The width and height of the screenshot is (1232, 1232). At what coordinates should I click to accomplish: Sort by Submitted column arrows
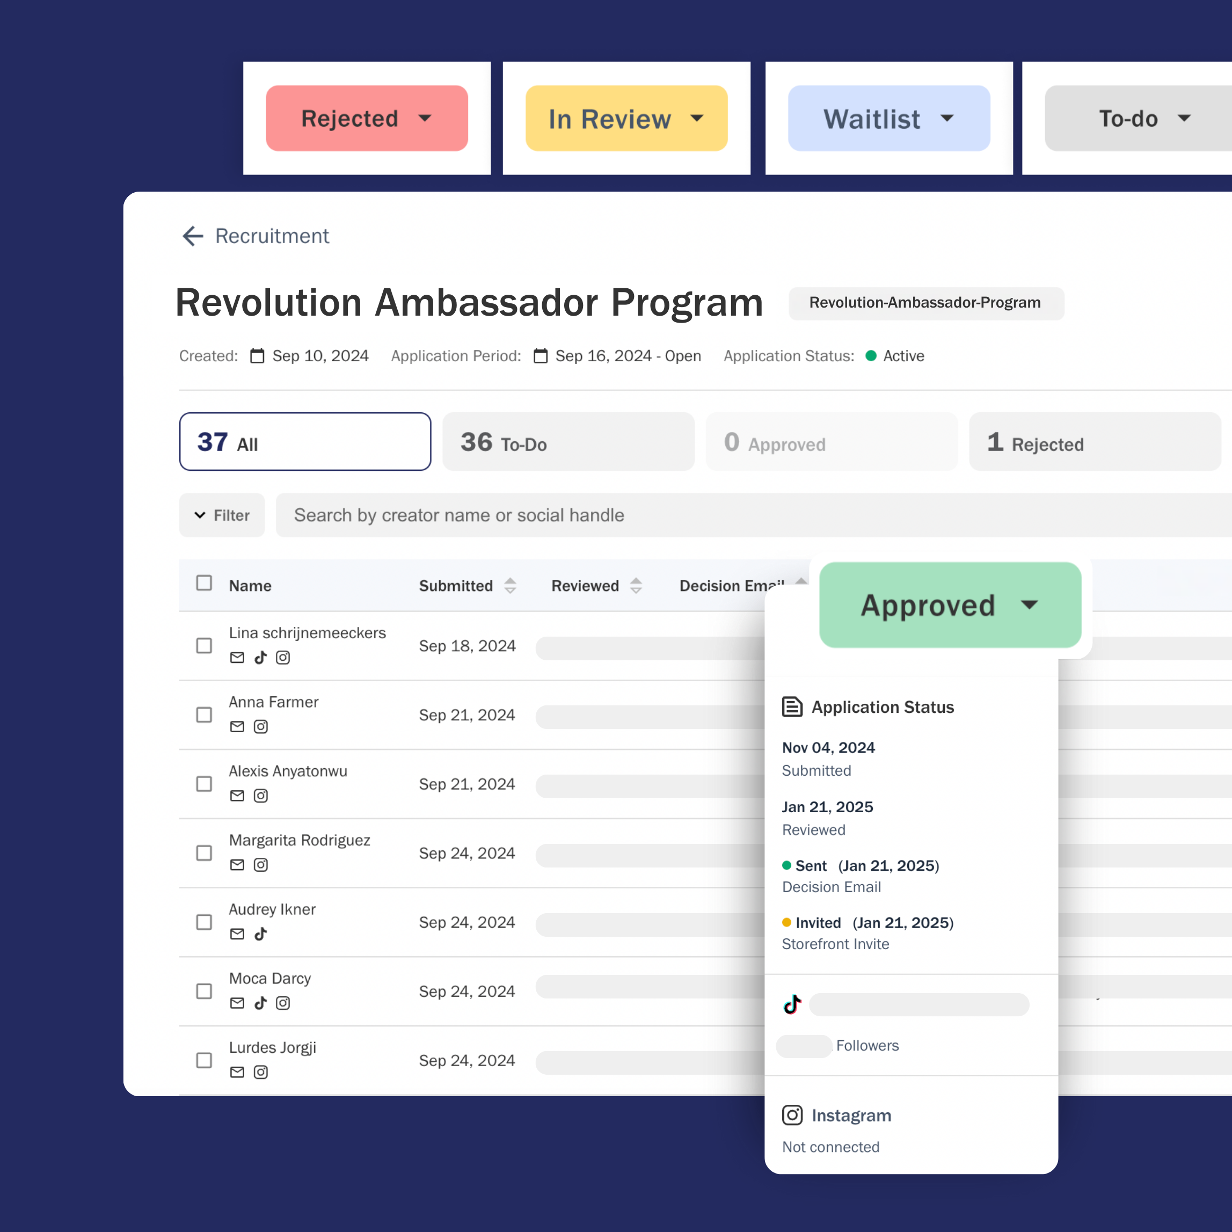510,585
